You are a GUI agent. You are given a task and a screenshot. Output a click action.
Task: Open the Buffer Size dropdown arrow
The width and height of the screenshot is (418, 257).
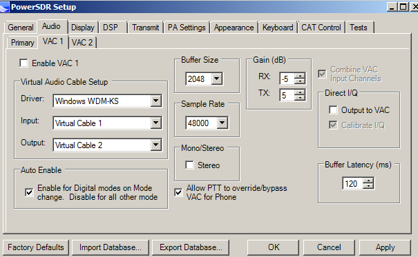click(217, 79)
